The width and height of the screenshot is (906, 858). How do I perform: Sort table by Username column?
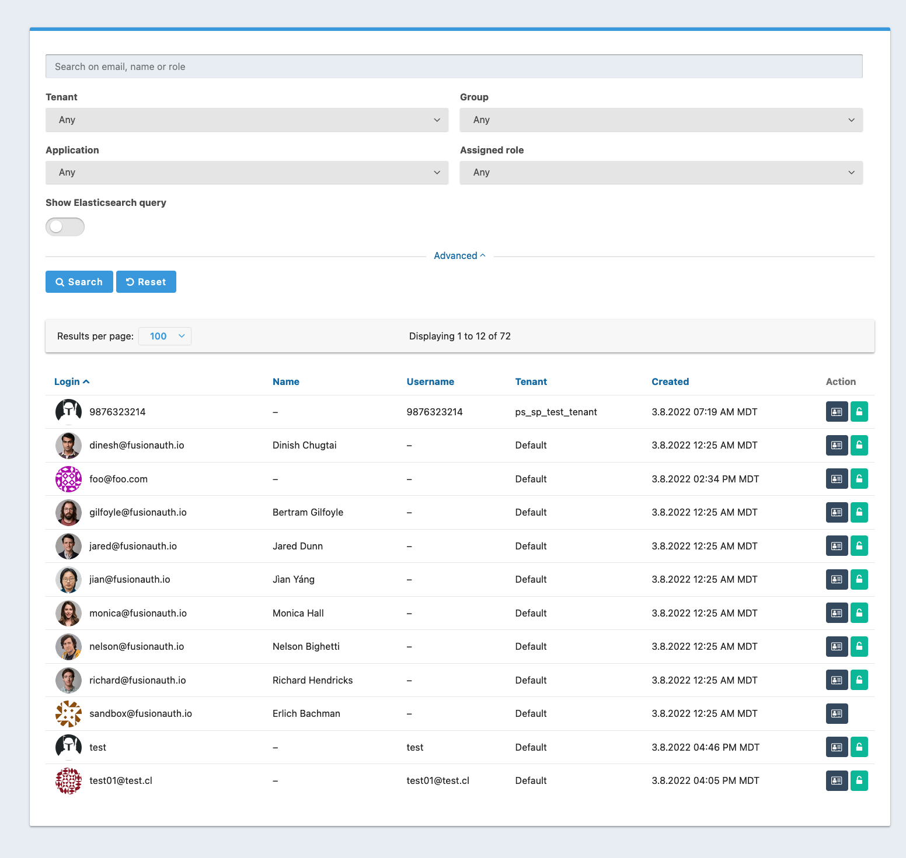tap(430, 381)
